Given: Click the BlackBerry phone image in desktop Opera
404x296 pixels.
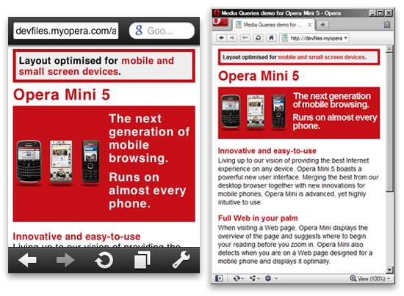Looking at the screenshot, I should pyautogui.click(x=231, y=111).
